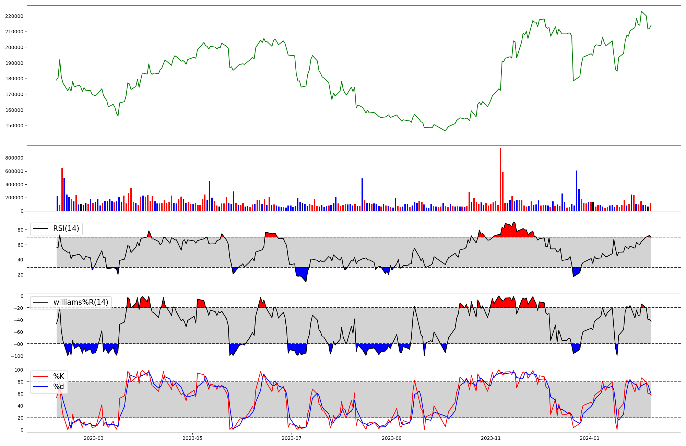This screenshot has height=446, width=686.
Task: Click the 2023-07 x-axis date label
Action: pos(292,438)
